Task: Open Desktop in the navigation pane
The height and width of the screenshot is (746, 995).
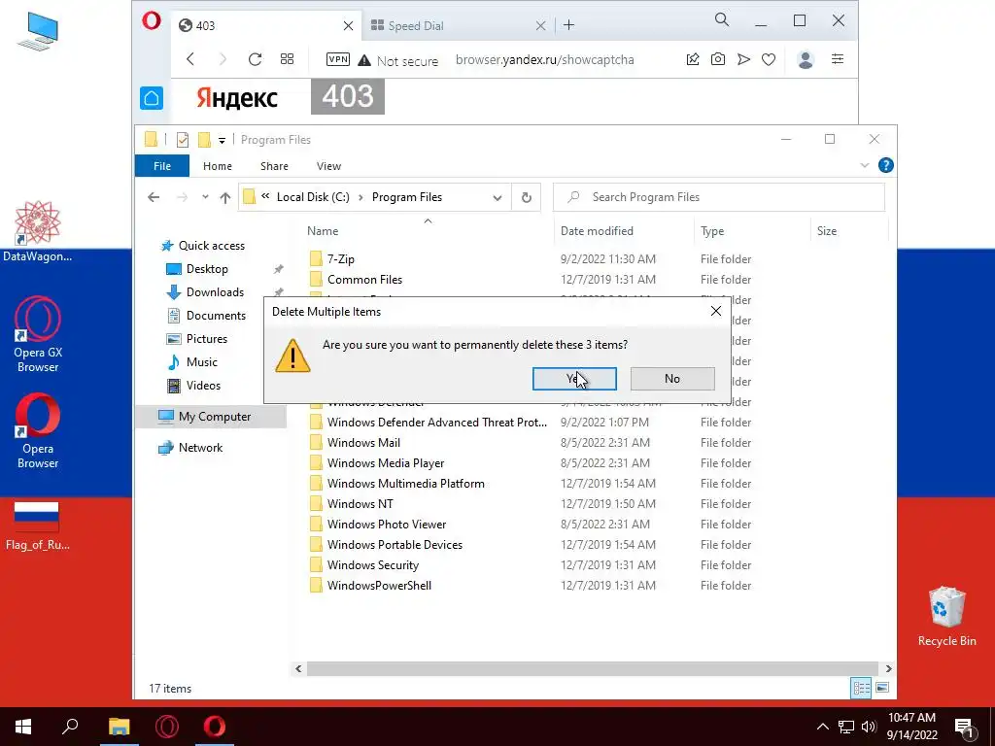Action: point(207,269)
